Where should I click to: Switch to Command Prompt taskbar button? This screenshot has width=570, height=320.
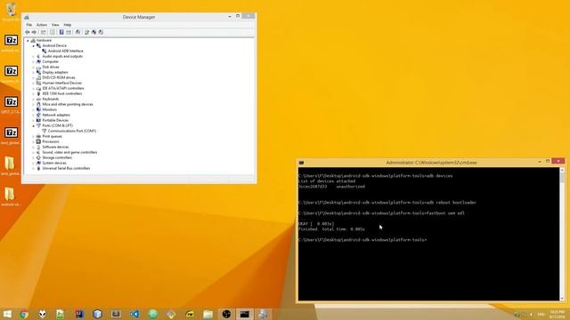245,314
